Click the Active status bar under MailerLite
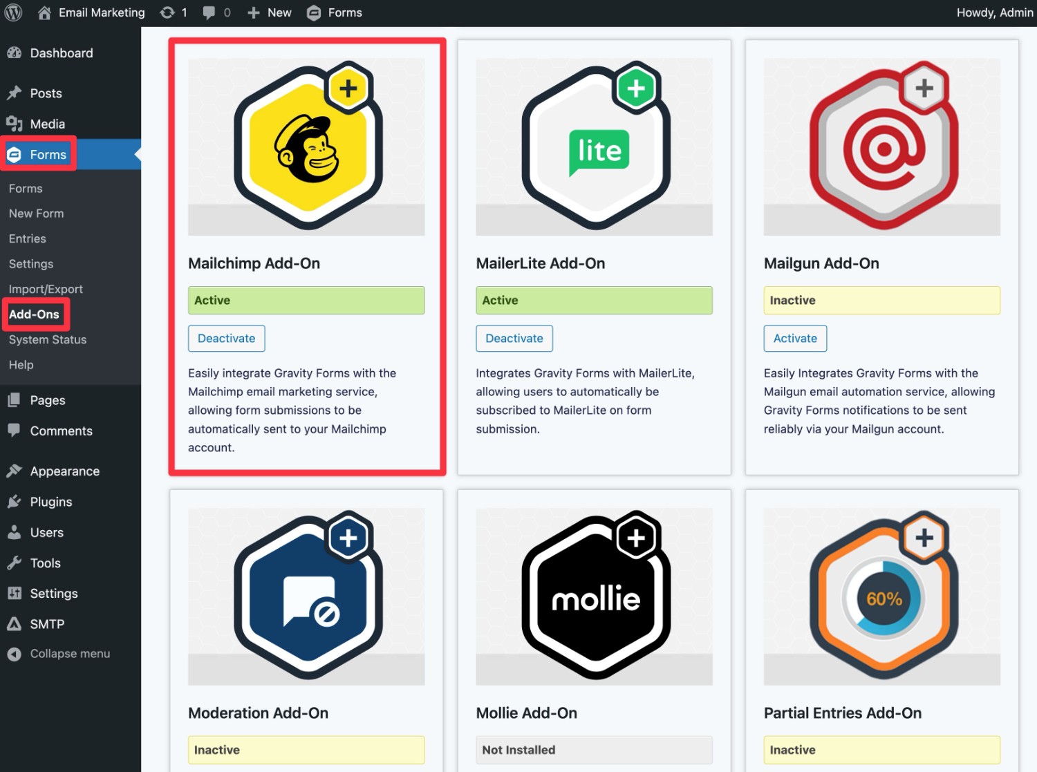 pos(594,301)
